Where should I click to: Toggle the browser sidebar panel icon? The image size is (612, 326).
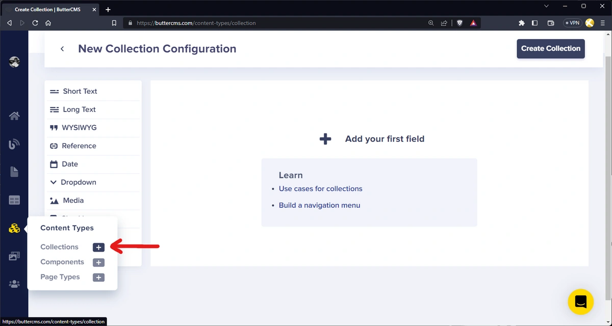point(534,23)
